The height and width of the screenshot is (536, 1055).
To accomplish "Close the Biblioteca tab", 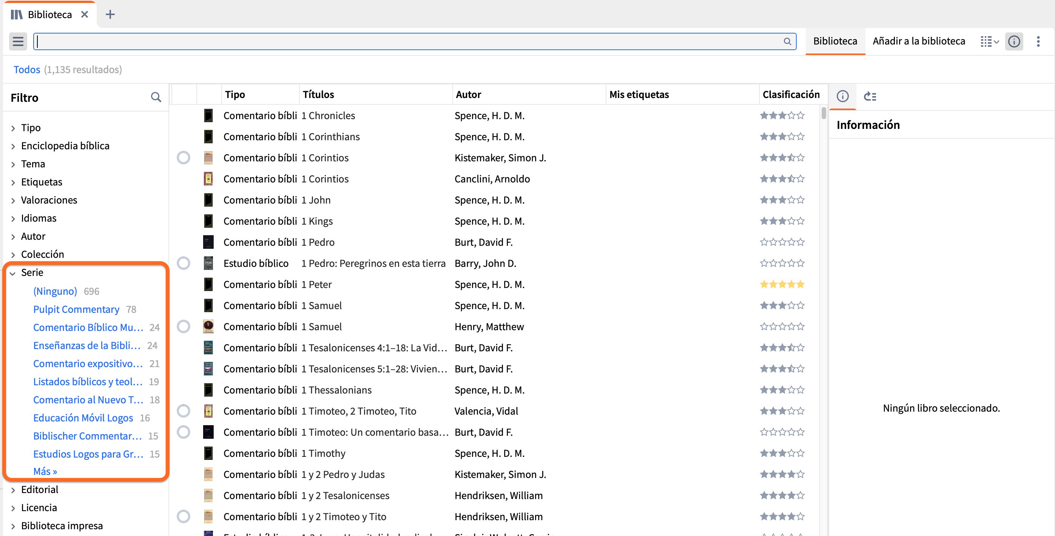I will point(84,14).
